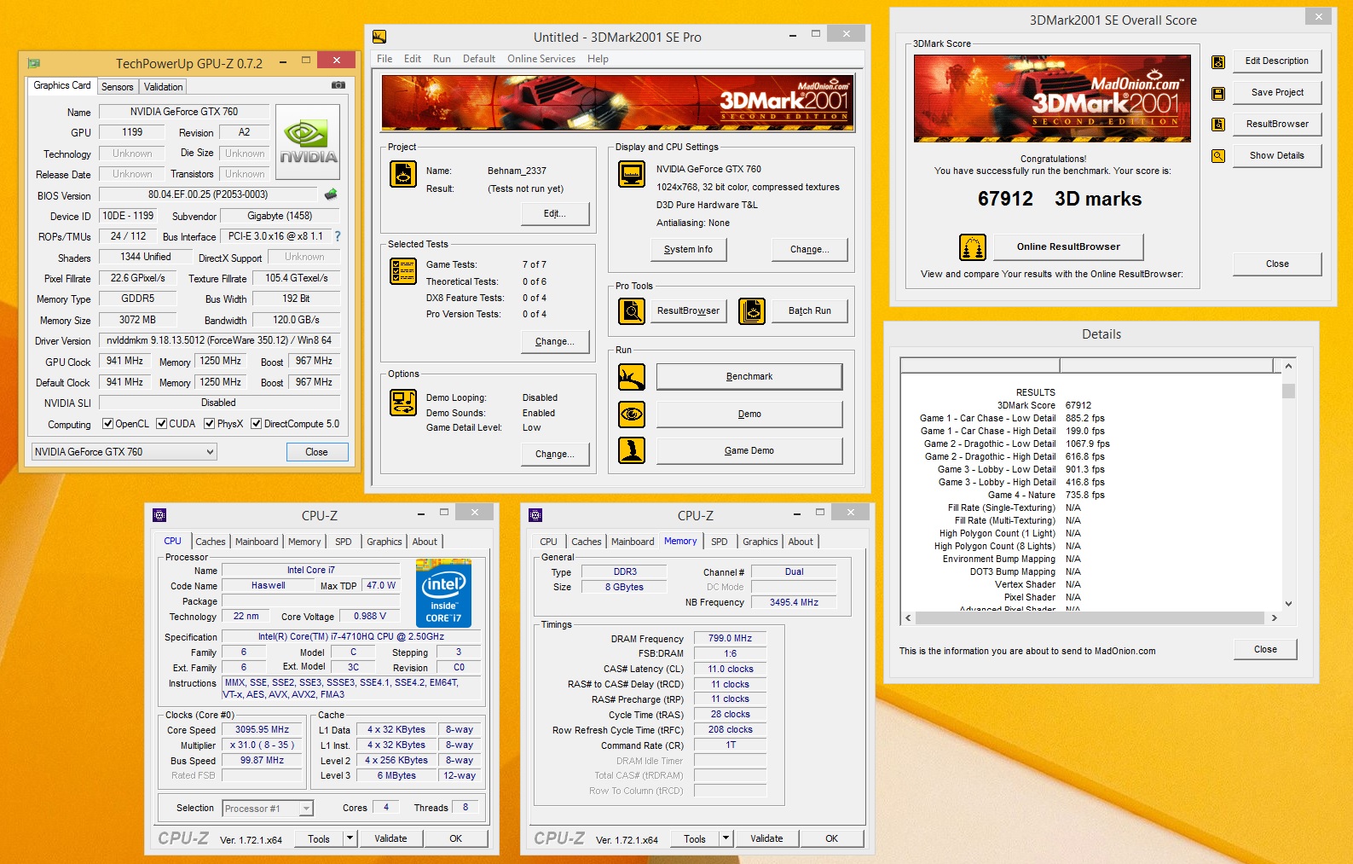The image size is (1353, 864).
Task: Open Tools dropdown arrow in right CPU-Z
Action: click(x=725, y=838)
